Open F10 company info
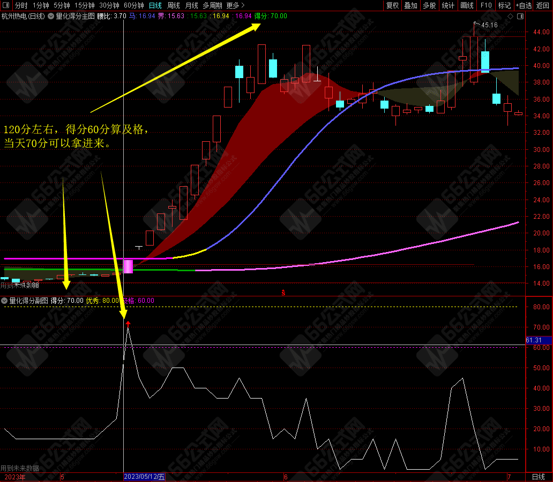Viewport: 553px width, 482px height. (486, 5)
